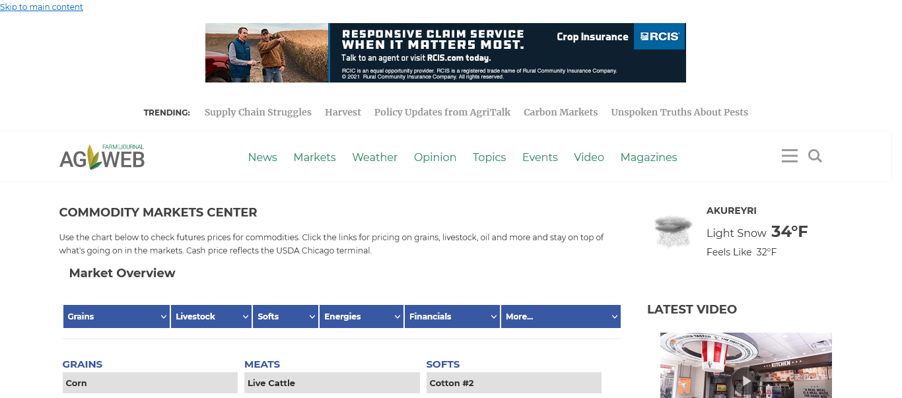Open the Weather nav menu item
Screen dimensions: 902x398
374,157
